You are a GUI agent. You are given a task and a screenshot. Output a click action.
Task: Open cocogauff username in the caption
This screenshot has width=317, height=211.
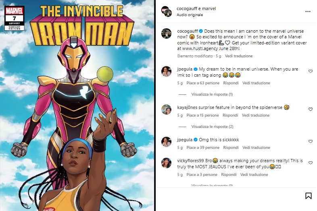tap(187, 31)
